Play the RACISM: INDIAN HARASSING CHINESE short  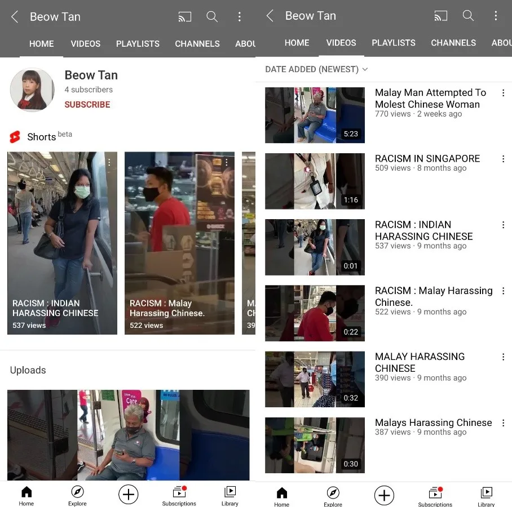(62, 243)
